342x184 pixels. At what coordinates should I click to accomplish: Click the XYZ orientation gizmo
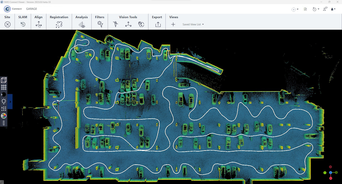[330, 172]
